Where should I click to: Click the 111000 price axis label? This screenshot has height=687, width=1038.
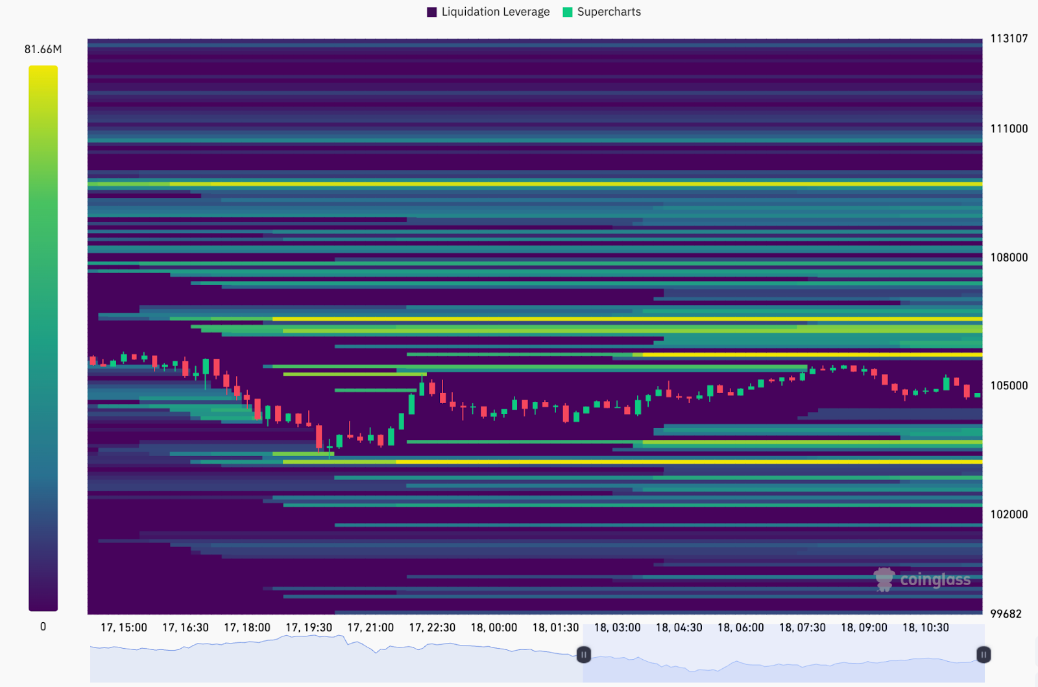[x=1009, y=129]
